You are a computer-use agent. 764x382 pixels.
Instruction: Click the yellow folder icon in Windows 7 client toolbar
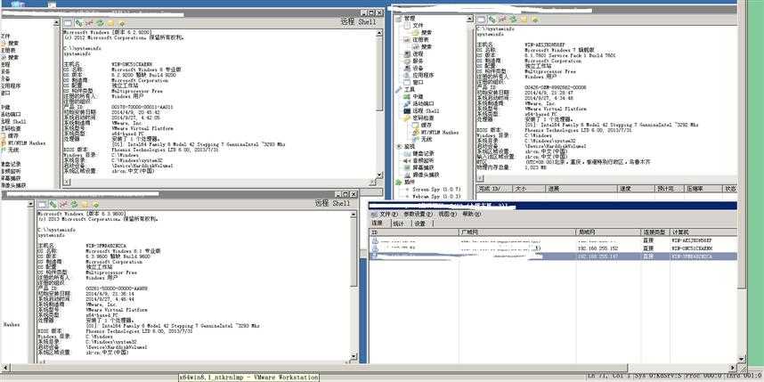click(524, 20)
